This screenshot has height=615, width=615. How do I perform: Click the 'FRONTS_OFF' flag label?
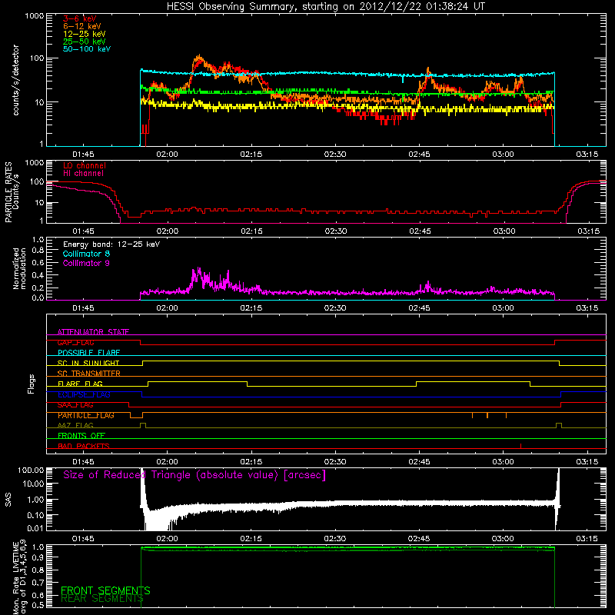81,435
